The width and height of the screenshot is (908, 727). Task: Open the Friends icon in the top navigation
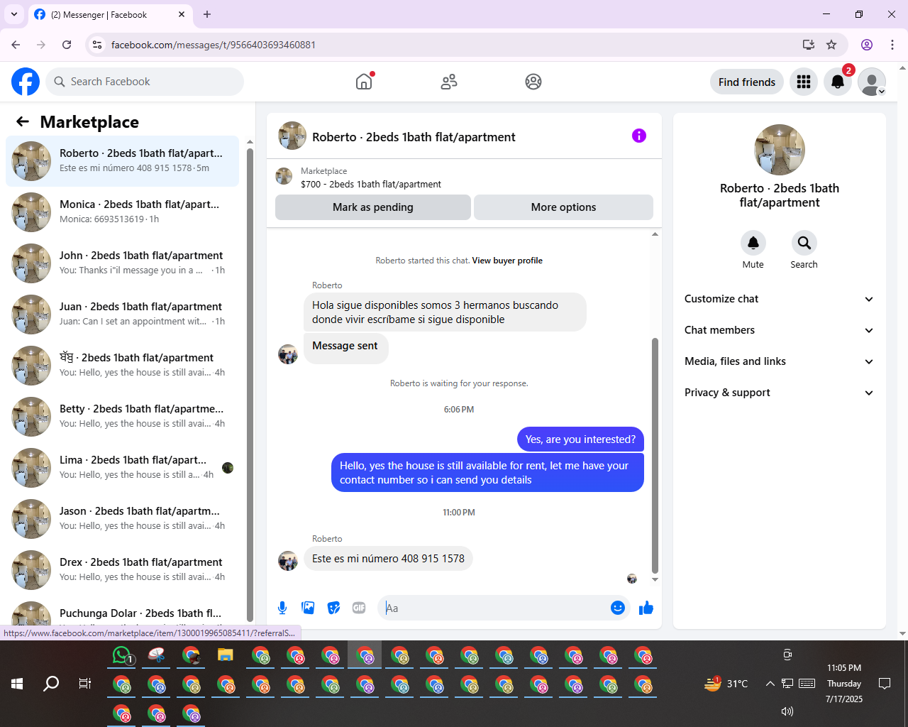[x=449, y=82]
